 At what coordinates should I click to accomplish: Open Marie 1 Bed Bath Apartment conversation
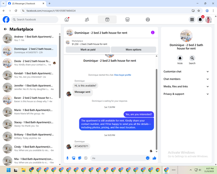point(29,112)
